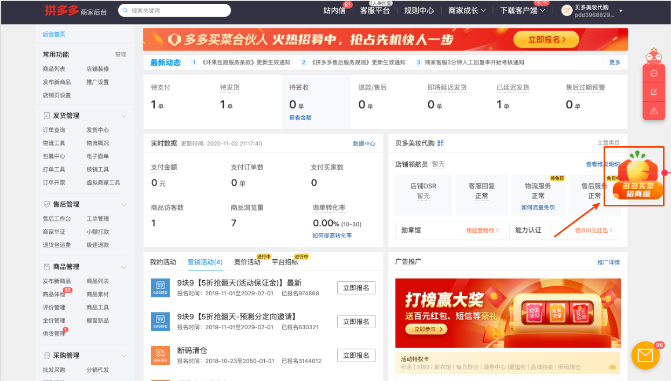The height and width of the screenshot is (381, 671).
Task: Open the 已延迟发货 order count card
Action: coord(524,102)
